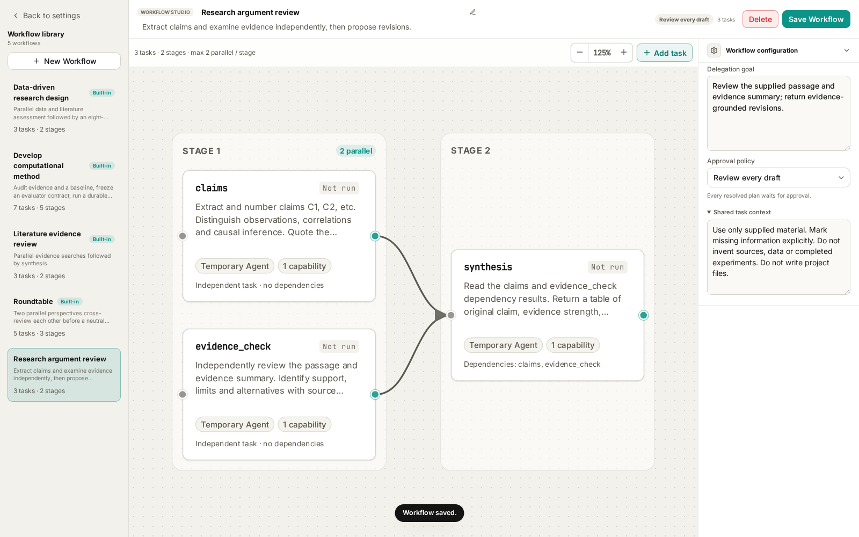Click Temporary Agent chip on evidence_check card
Image resolution: width=859 pixels, height=537 pixels.
coord(235,425)
